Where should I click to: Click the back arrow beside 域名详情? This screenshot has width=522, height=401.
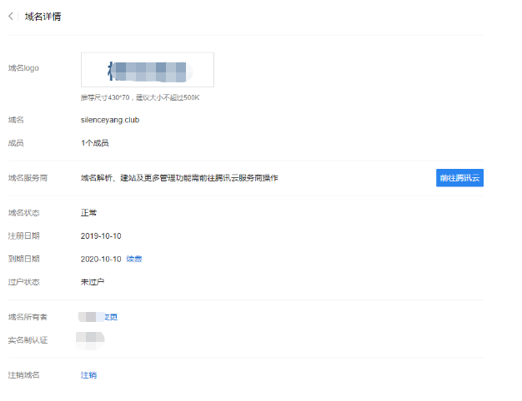tap(10, 17)
